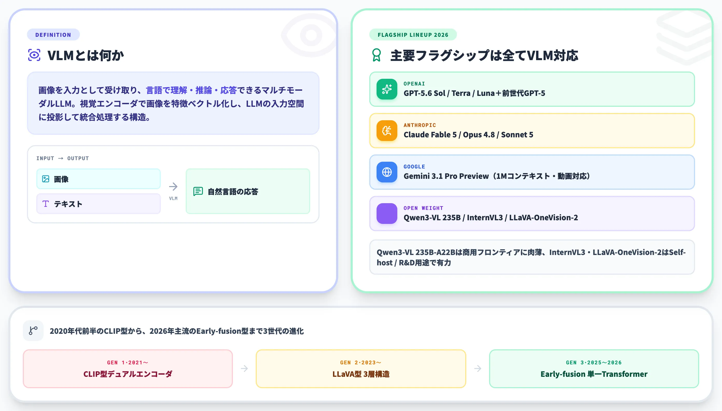The image size is (722, 411).
Task: Click the Qwen3-VL 235B-A22B note text
Action: pos(531,257)
